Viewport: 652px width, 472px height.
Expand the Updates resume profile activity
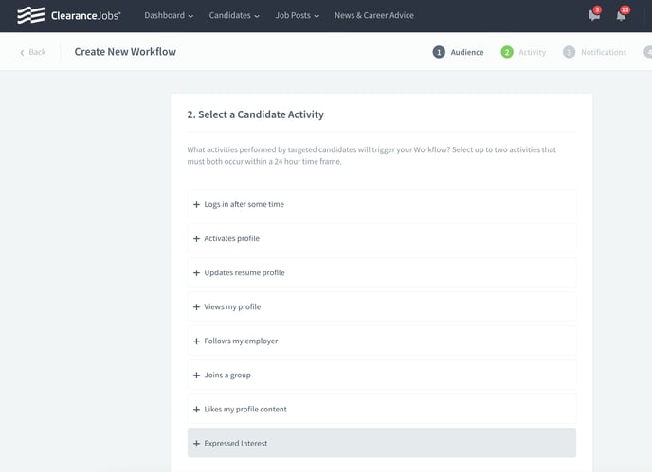tap(382, 272)
